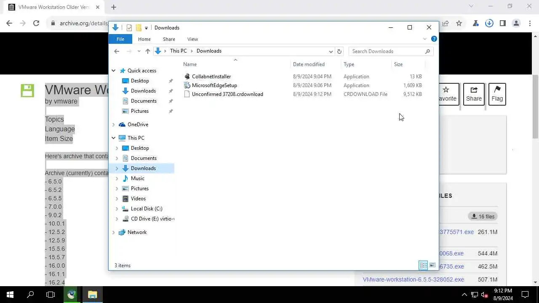This screenshot has height=303, width=539.
Task: Select Videos folder in navigation pane
Action: click(138, 199)
